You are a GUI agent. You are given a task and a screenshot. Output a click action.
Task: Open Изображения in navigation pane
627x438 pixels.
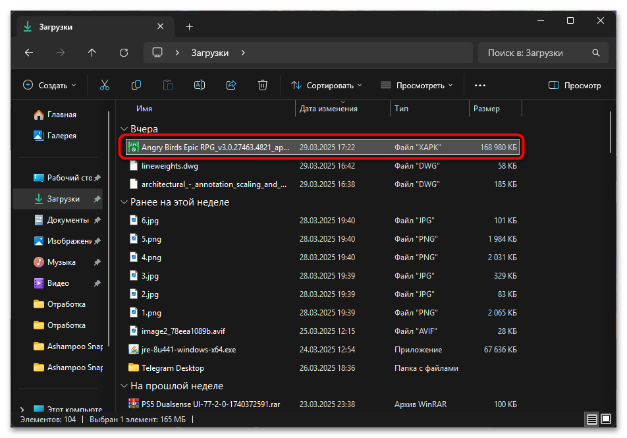(x=58, y=241)
